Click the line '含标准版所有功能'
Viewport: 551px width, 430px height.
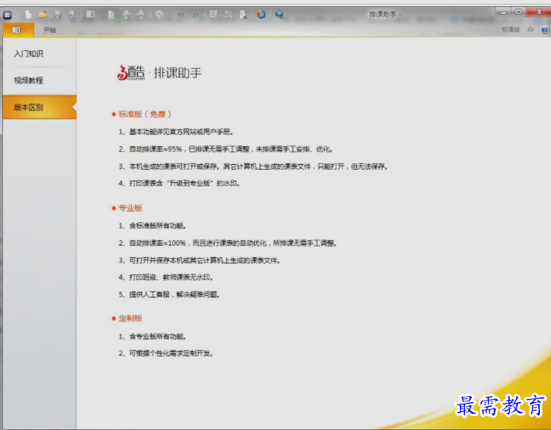(152, 225)
